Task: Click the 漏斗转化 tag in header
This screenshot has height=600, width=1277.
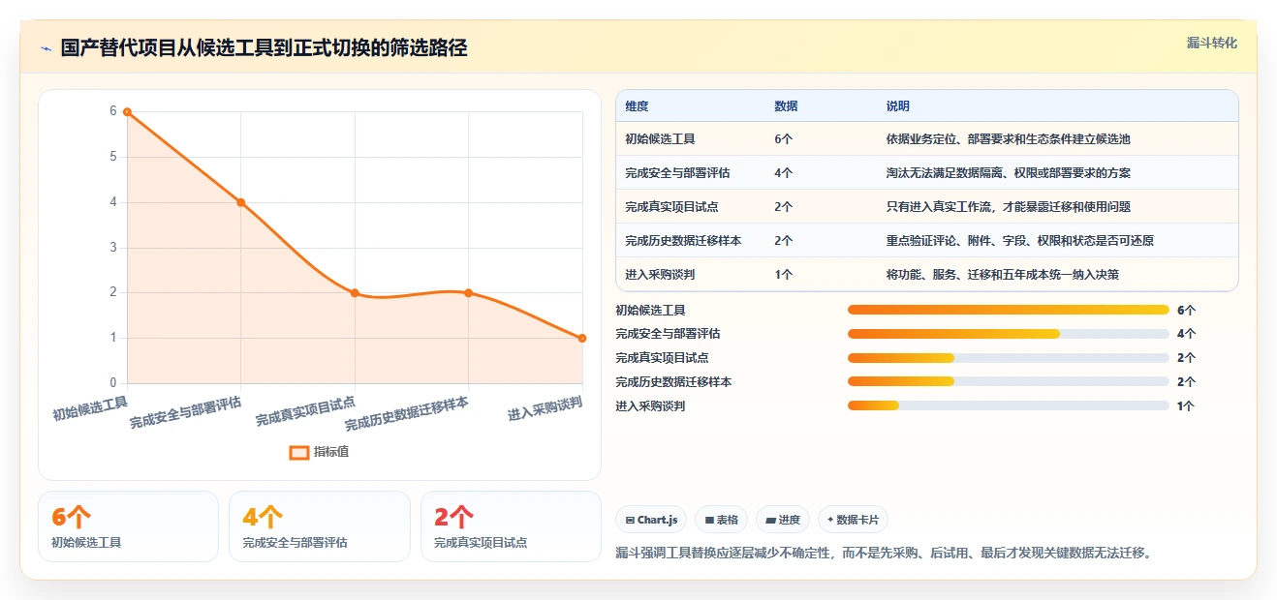Action: [x=1212, y=44]
